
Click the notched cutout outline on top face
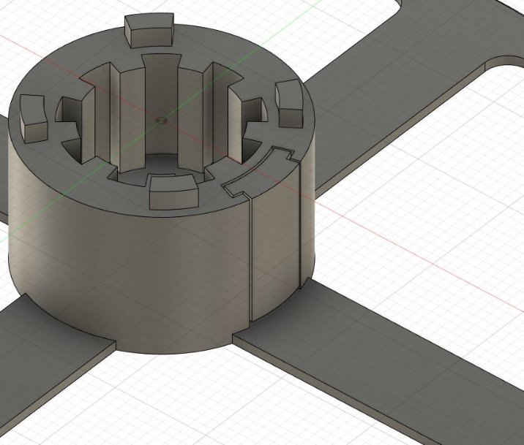tap(256, 170)
